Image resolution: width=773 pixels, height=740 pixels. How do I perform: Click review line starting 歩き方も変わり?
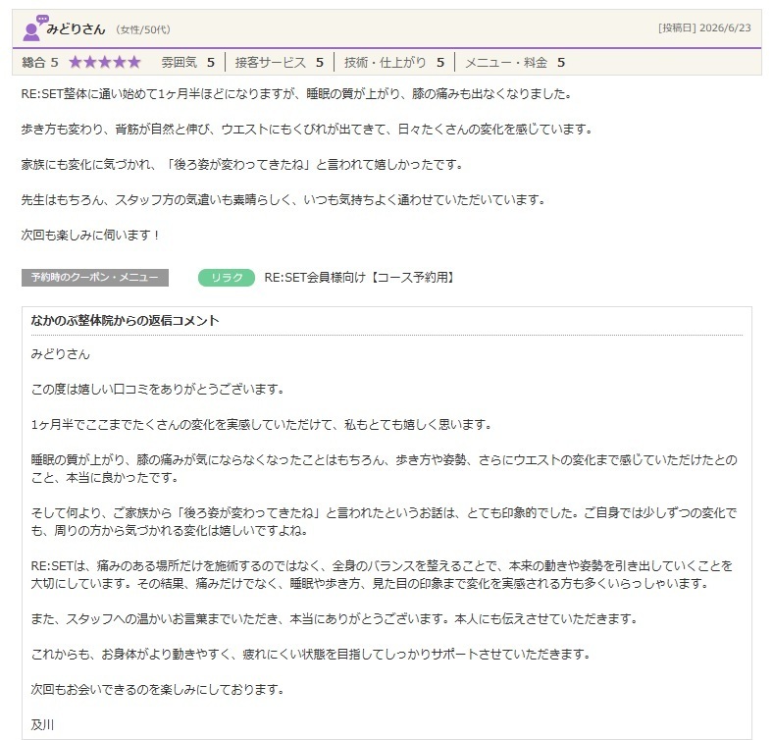pyautogui.click(x=307, y=130)
